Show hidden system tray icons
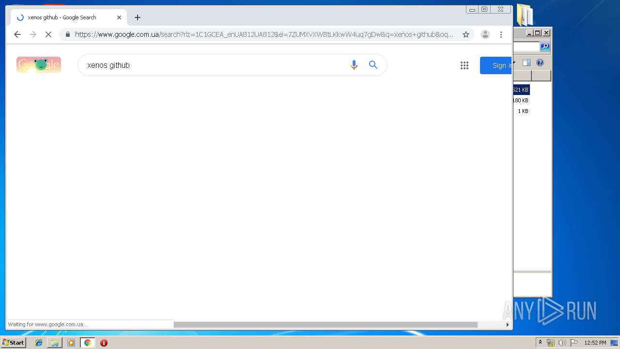 [x=540, y=343]
